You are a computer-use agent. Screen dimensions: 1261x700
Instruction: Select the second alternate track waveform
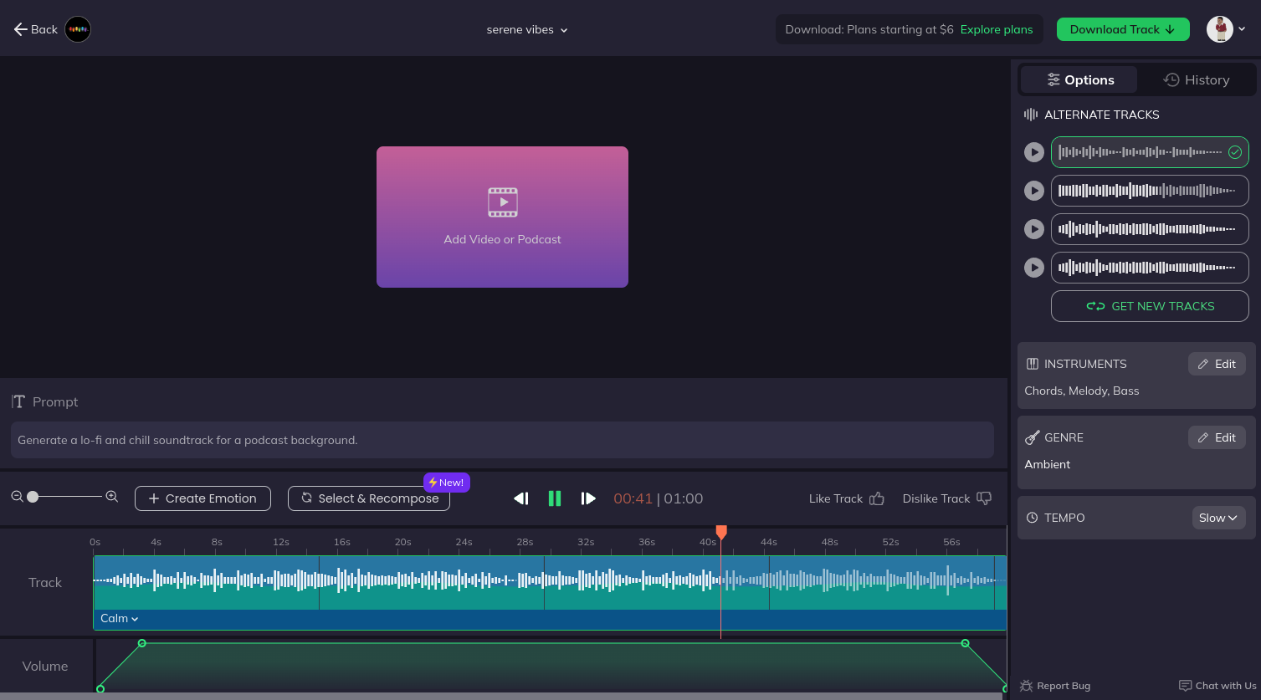pos(1149,191)
